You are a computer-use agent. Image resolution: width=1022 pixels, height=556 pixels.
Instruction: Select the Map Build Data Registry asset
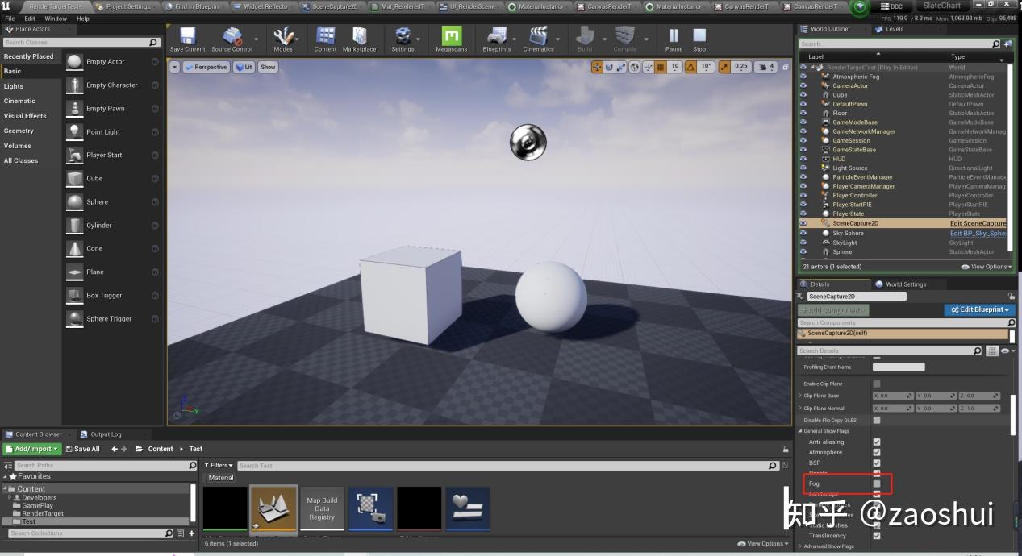(323, 508)
